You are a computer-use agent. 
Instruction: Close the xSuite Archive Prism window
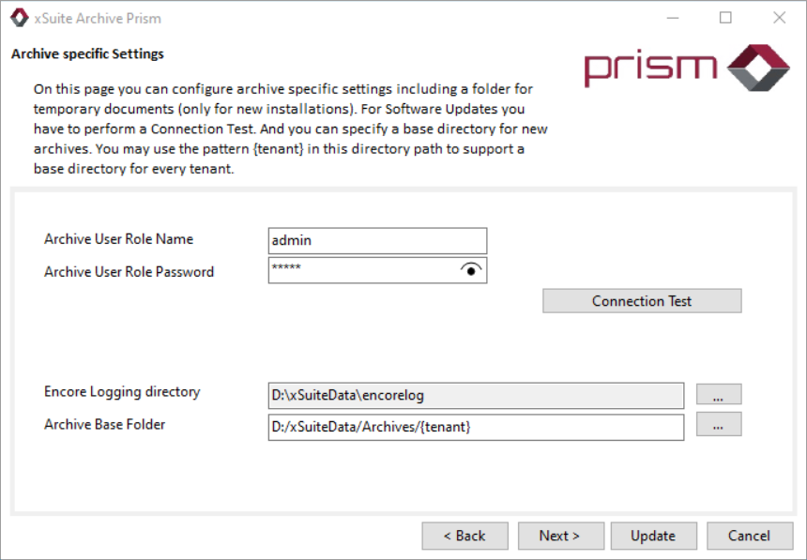pyautogui.click(x=779, y=18)
